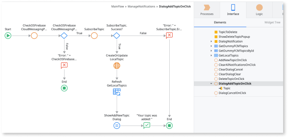Switch to the Processes tab
The height and width of the screenshot is (138, 288).
[x=207, y=10]
